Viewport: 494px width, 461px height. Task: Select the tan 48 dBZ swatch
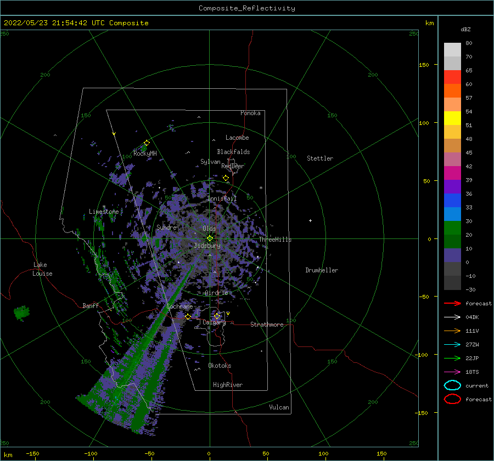pos(452,145)
